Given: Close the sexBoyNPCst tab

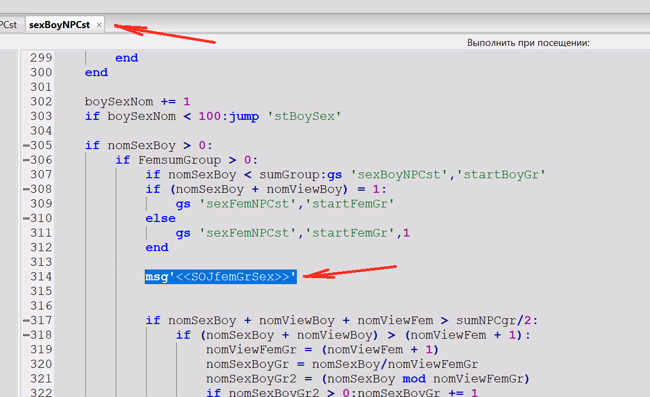Looking at the screenshot, I should tap(99, 25).
